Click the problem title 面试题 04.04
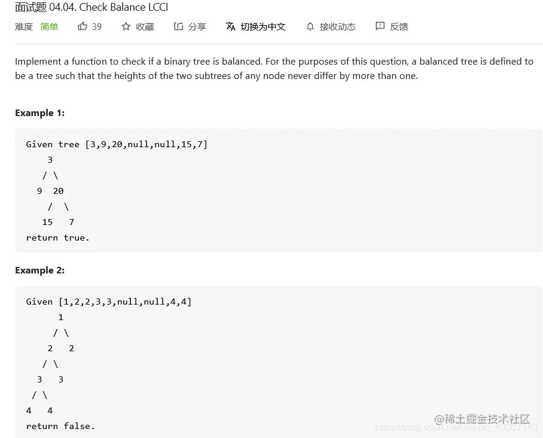Viewport: 543px width, 438px height. 90,7
